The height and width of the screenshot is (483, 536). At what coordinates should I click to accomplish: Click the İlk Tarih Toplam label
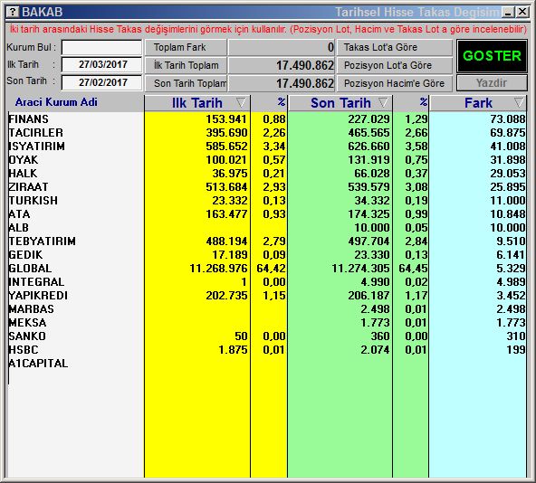(x=186, y=65)
